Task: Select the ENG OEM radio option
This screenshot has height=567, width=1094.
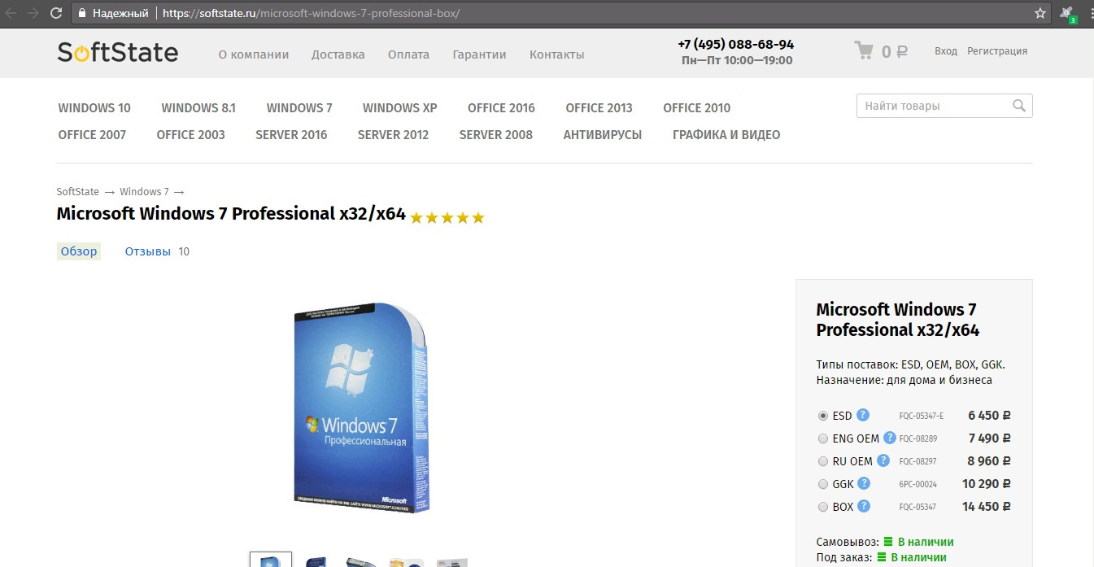Action: coord(823,438)
